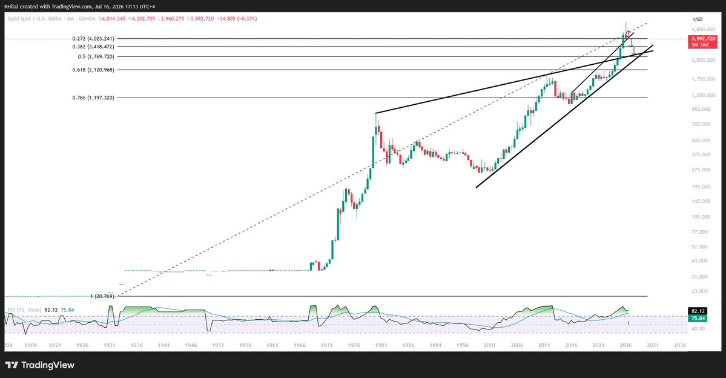Image resolution: width=726 pixels, height=378 pixels.
Task: Click the 1921 year on the time axis
Action: (55, 345)
